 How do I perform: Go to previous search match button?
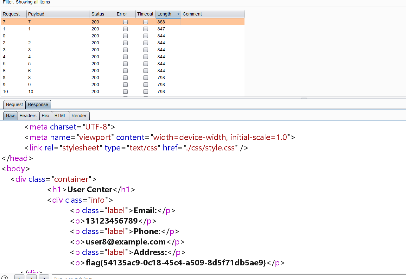tap(19, 277)
